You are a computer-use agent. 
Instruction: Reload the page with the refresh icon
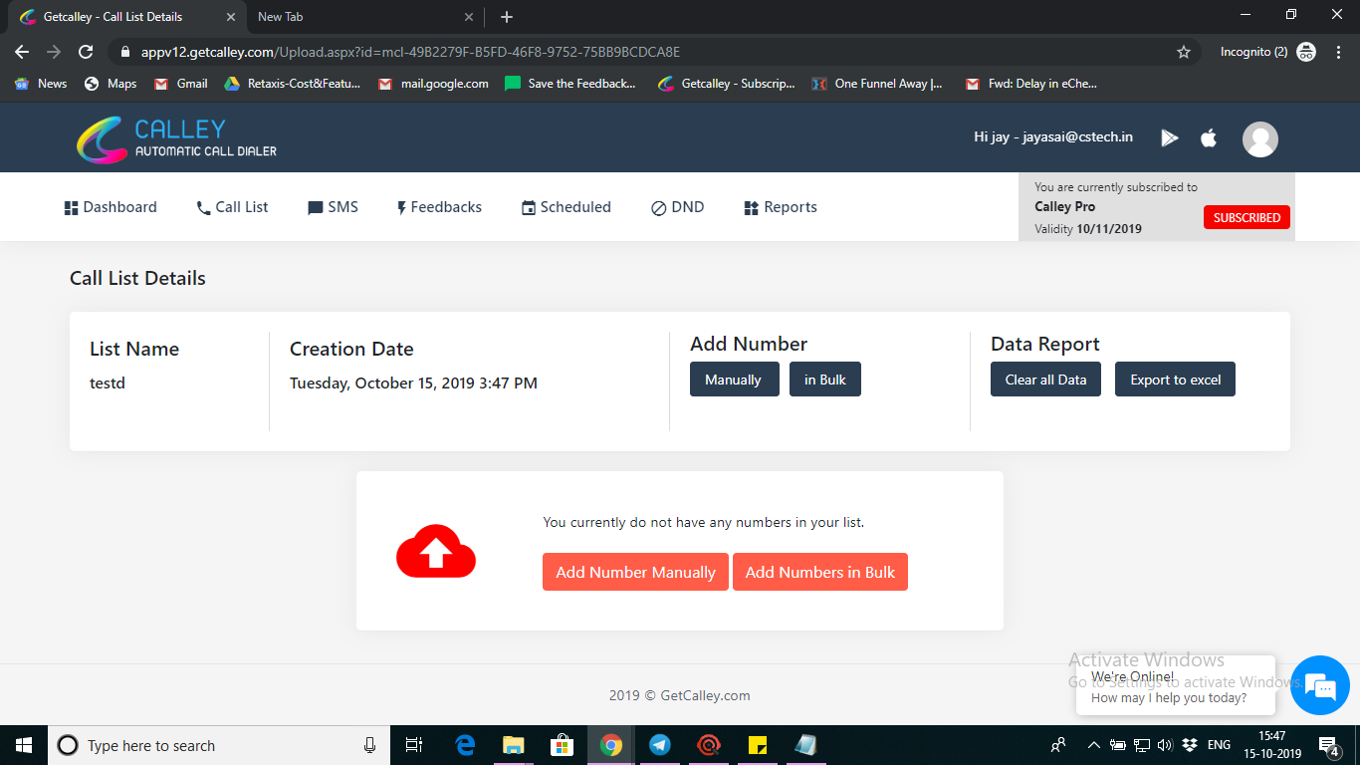86,52
